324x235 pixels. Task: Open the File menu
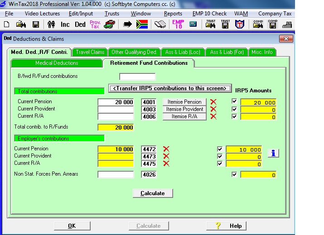[9, 14]
